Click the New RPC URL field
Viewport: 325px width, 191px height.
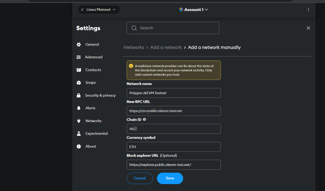pos(174,111)
